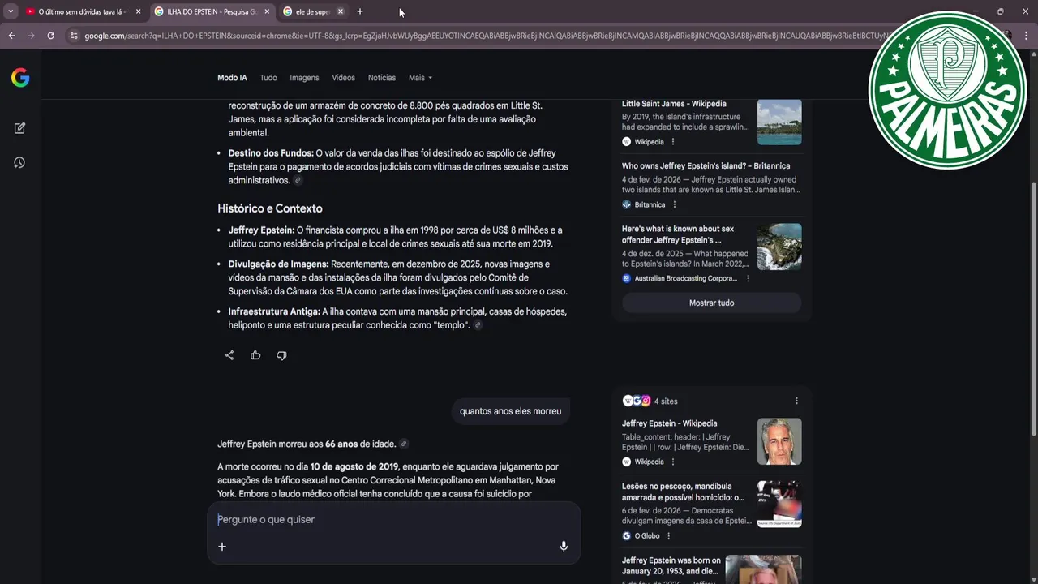Open source link after 'templo' text
The height and width of the screenshot is (584, 1038).
tap(478, 325)
